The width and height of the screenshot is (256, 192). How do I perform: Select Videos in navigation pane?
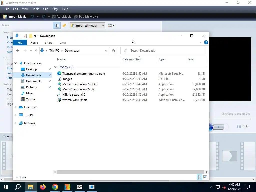pos(30,99)
